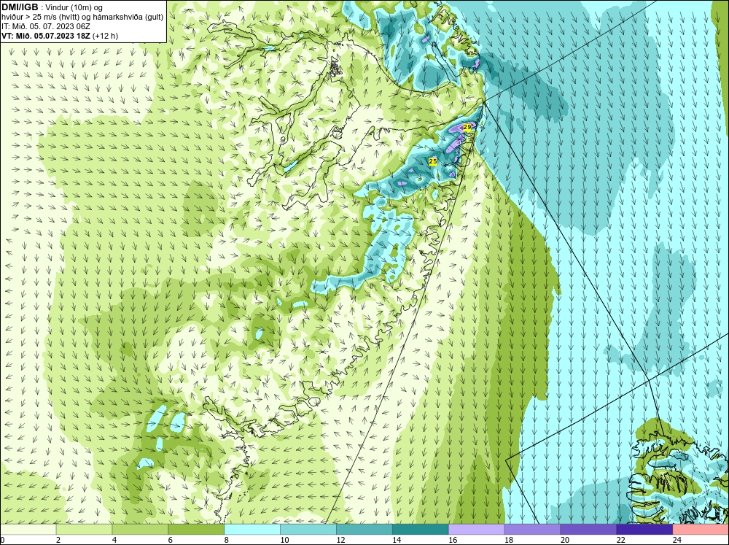The image size is (729, 545).
Task: Pick the dark teal 14–16 m/s swatch
Action: tap(421, 530)
